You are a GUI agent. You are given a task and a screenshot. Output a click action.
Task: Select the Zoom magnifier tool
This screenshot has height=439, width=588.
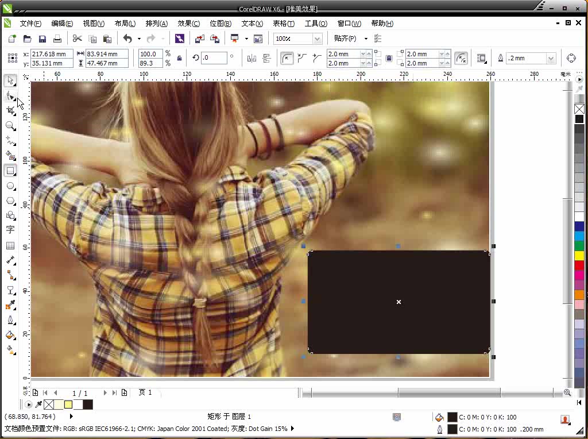click(x=10, y=126)
